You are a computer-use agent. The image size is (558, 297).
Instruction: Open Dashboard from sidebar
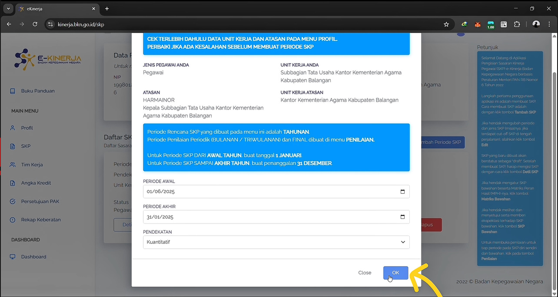(33, 257)
